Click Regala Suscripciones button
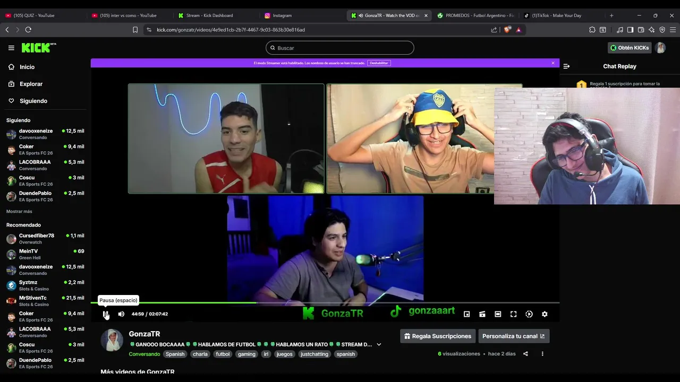 tap(438, 336)
